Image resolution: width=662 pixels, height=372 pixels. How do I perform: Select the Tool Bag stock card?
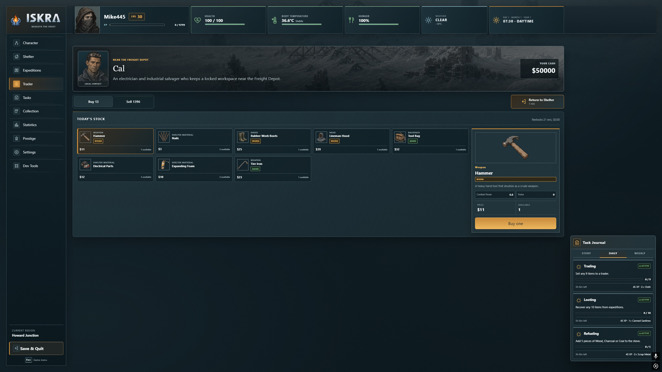pyautogui.click(x=430, y=141)
